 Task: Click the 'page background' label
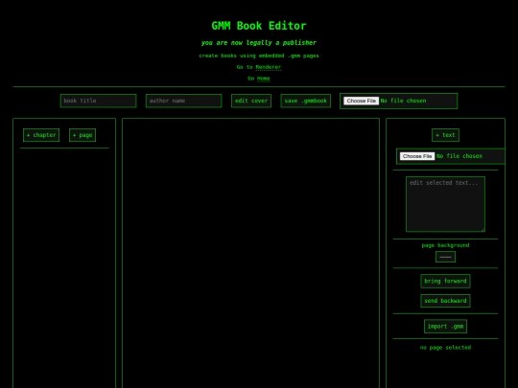coord(445,245)
